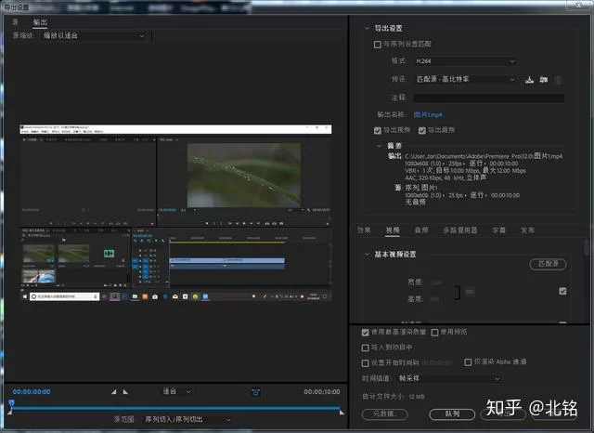Open the 格式 H.264 dropdown
The image size is (594, 433).
tap(463, 61)
